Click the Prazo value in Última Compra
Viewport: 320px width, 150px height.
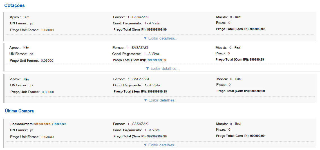[229, 130]
